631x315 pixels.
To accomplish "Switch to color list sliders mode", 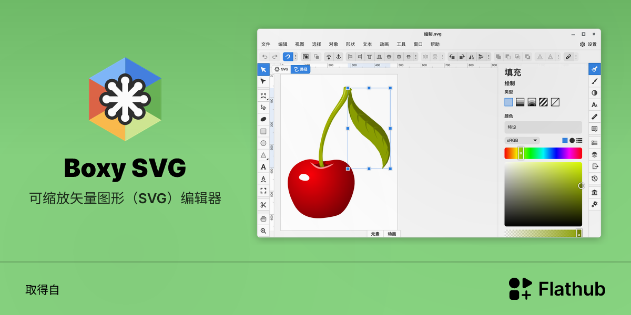I will tap(579, 141).
